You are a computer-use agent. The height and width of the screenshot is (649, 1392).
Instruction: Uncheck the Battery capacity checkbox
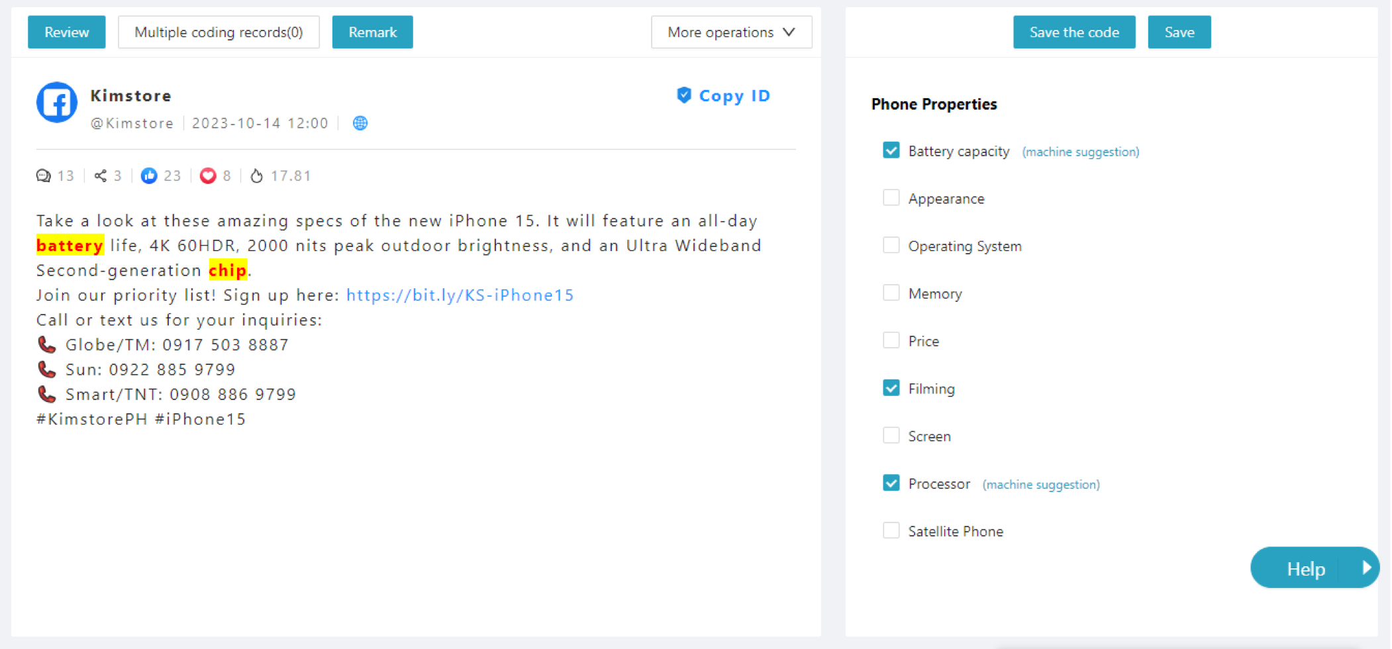(x=891, y=150)
